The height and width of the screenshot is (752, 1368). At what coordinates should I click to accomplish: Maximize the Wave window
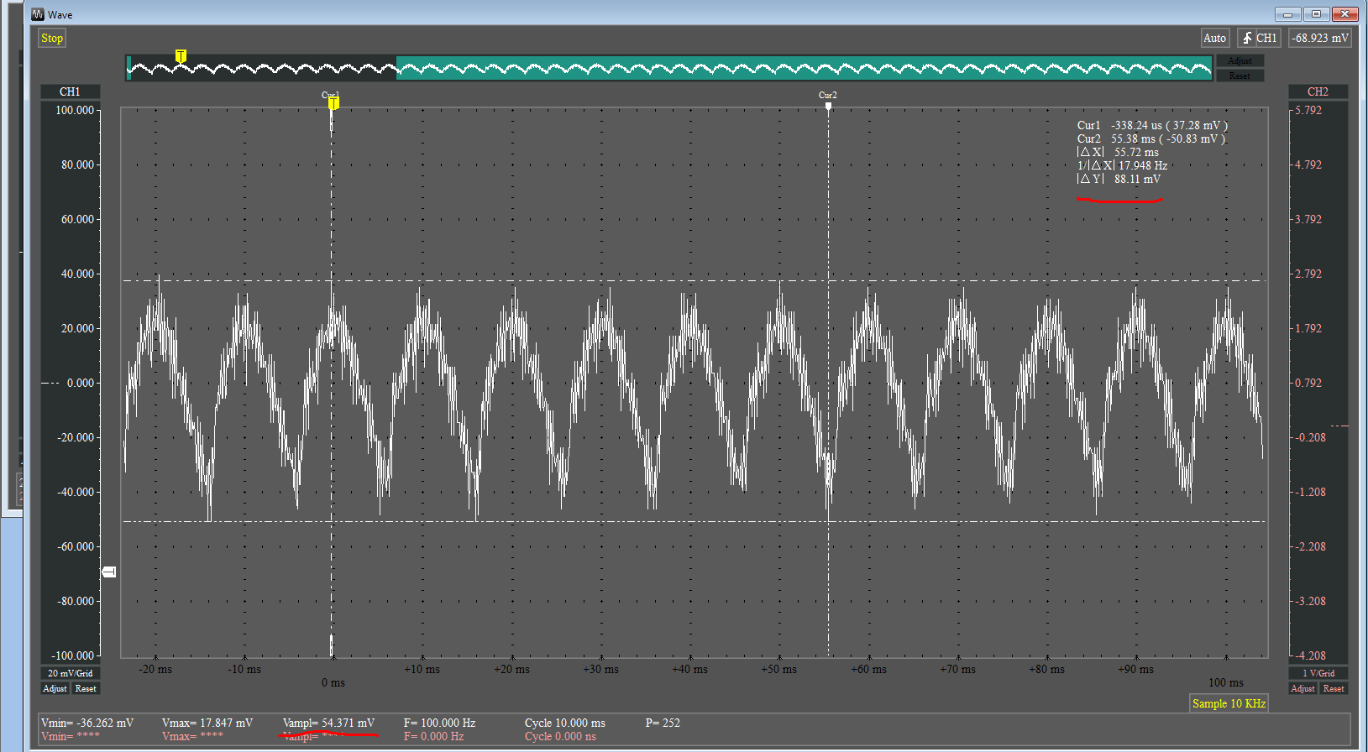coord(1316,14)
